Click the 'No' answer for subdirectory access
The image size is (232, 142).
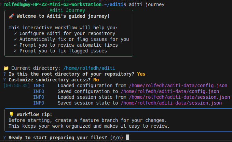[96, 80]
